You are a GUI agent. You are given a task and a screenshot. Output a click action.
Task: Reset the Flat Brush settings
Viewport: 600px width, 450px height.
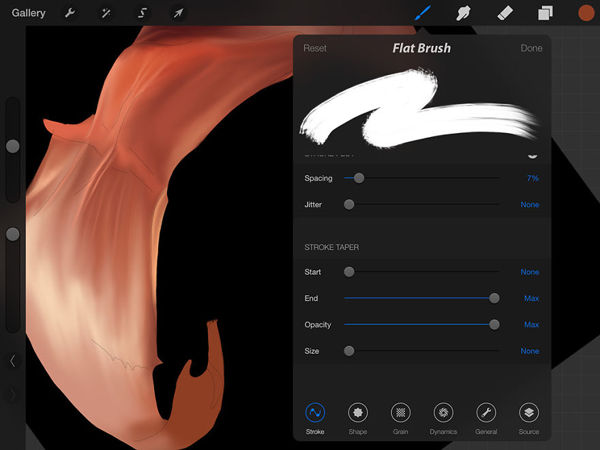(x=315, y=48)
